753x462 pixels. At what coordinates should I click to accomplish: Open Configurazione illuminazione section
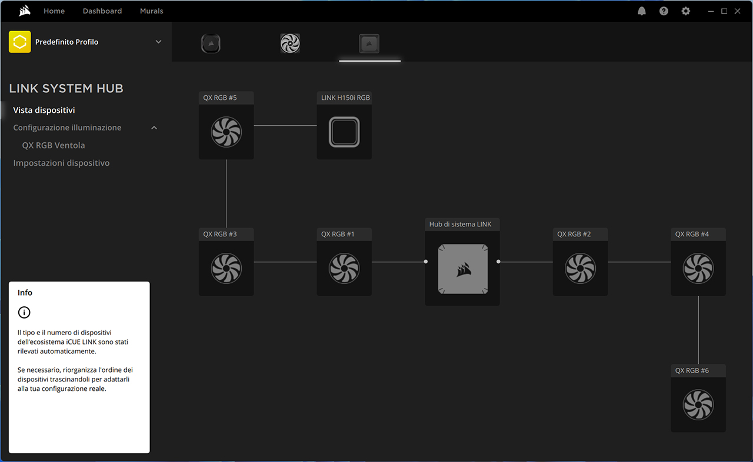tap(67, 128)
